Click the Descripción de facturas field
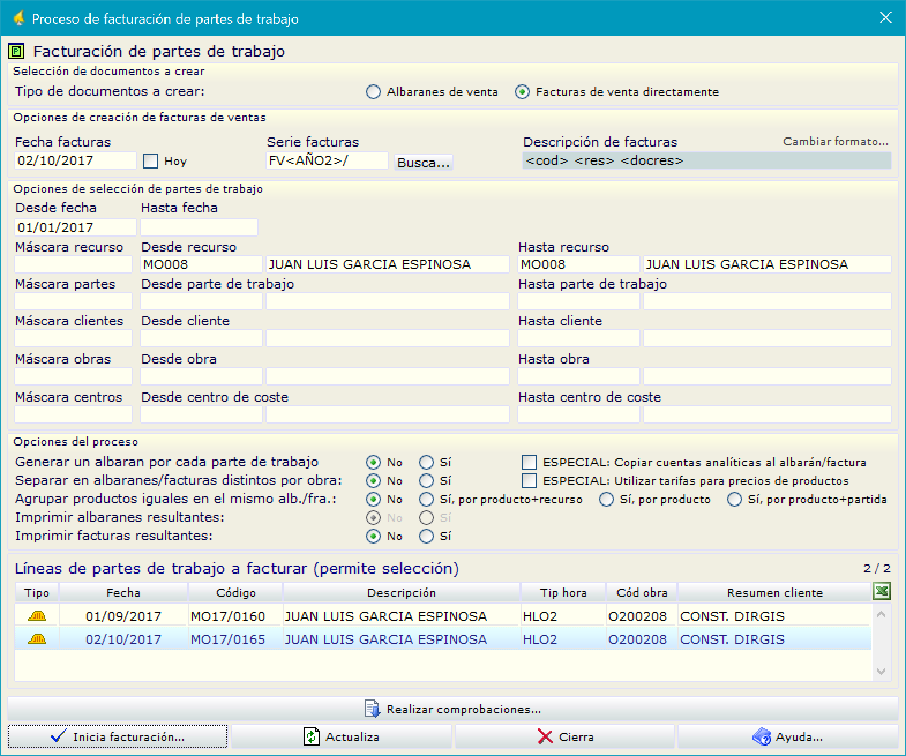Viewport: 906px width, 756px height. click(707, 160)
